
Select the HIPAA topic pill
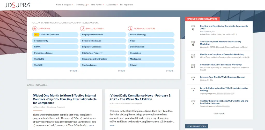tap(55, 47)
